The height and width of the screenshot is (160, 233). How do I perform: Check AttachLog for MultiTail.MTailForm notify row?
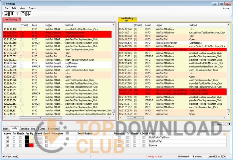click(119, 137)
